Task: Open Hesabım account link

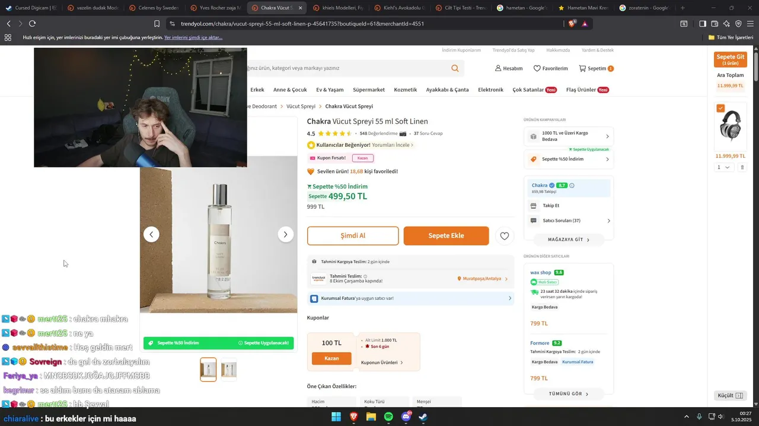Action: [x=509, y=69]
